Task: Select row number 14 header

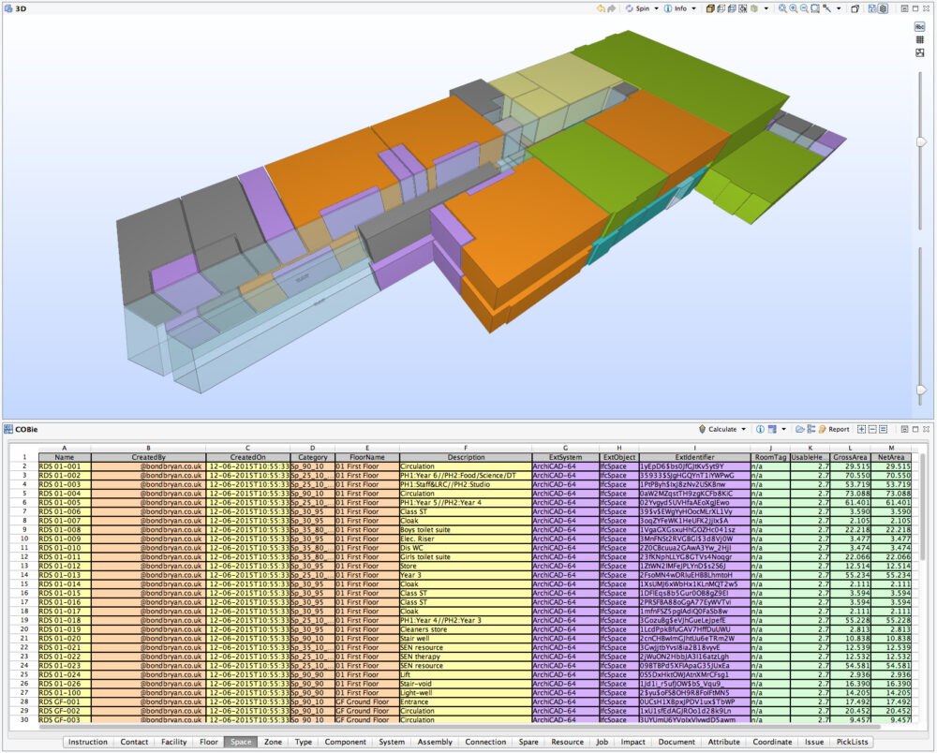Action: click(x=24, y=575)
